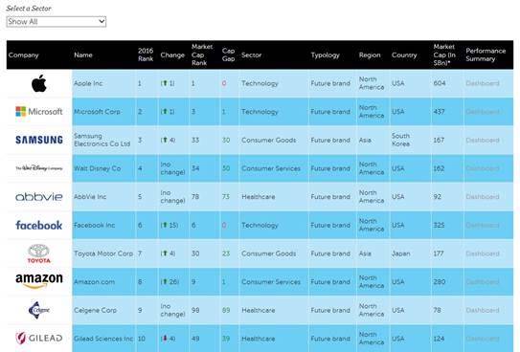Open the Dashboard link for Facebook Inc
Screen dimensions: 520x352
click(483, 225)
